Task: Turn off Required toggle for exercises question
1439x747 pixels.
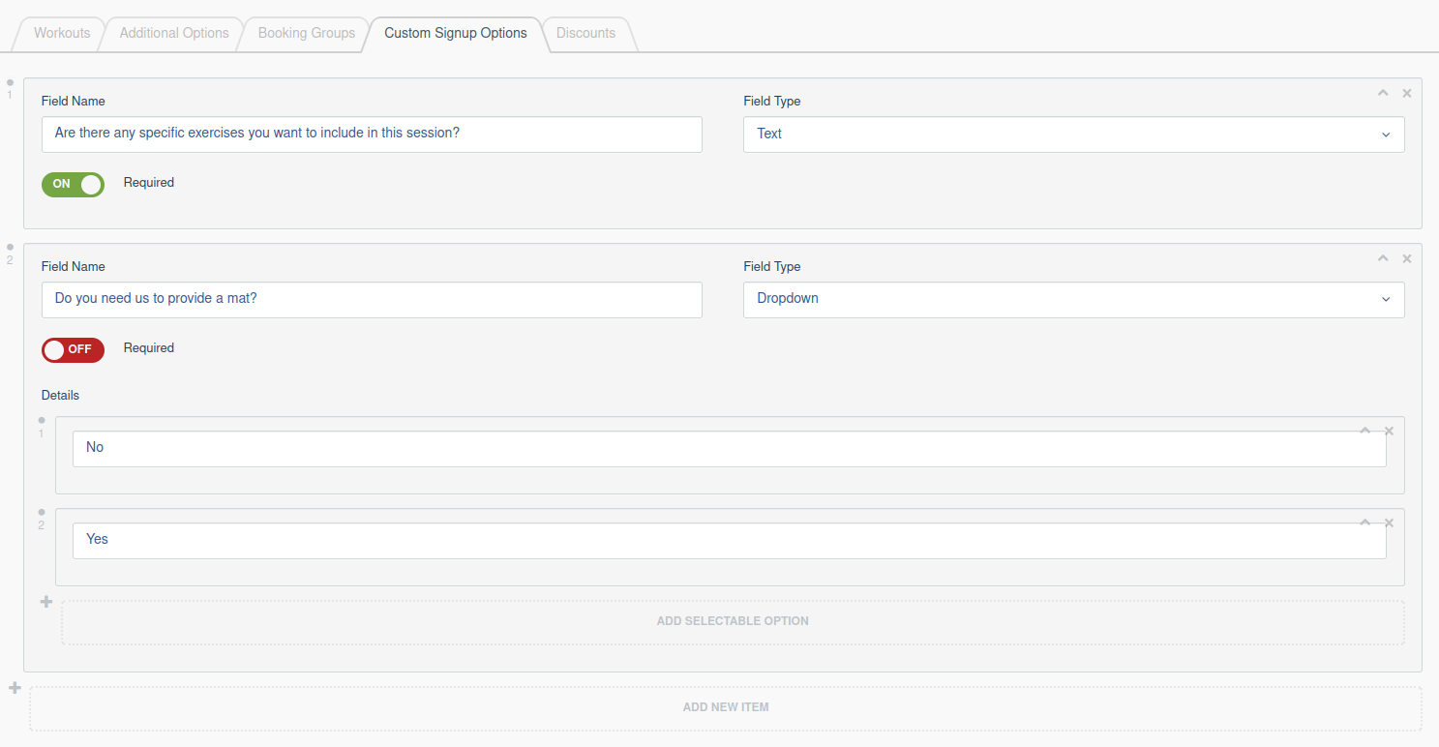Action: pyautogui.click(x=73, y=184)
